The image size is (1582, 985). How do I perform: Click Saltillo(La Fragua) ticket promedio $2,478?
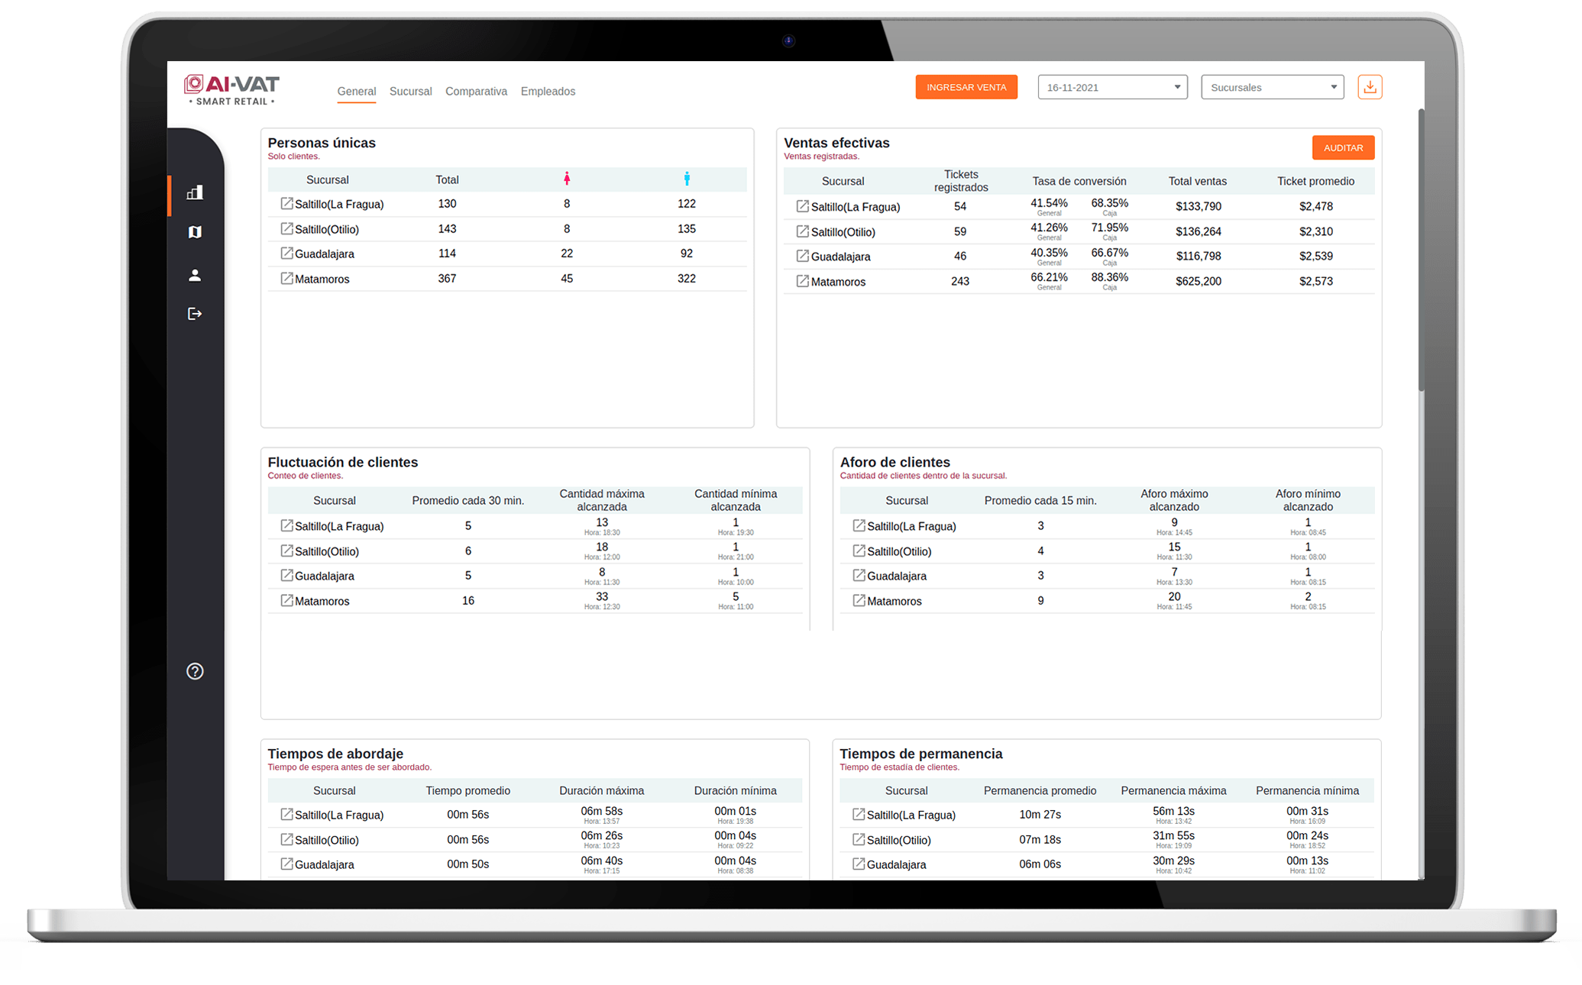click(1315, 206)
